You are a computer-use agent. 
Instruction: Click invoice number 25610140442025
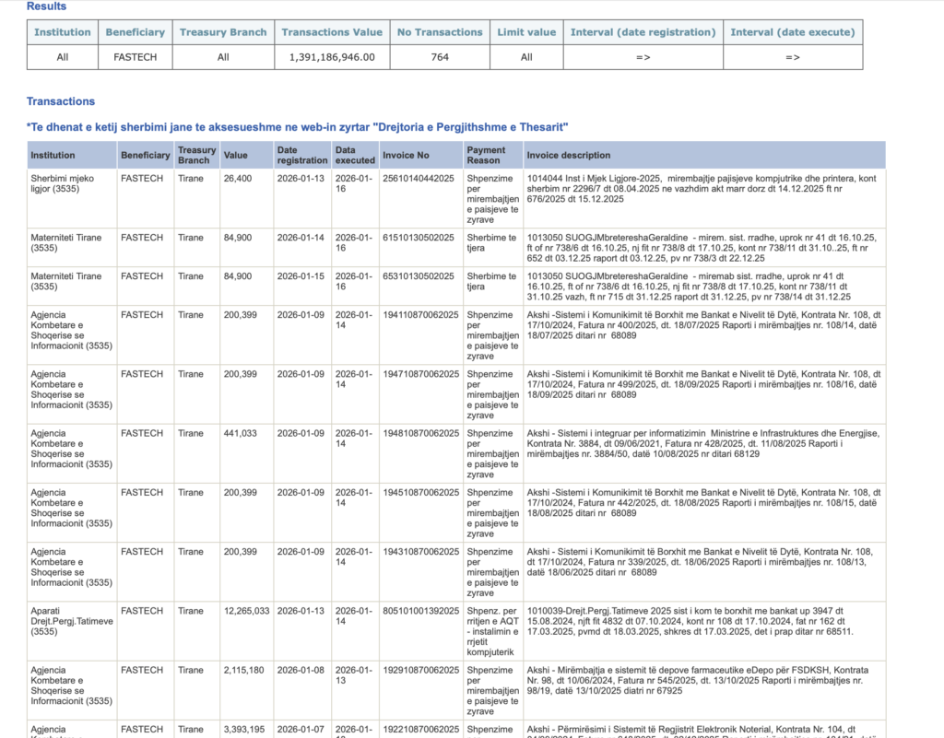[419, 179]
